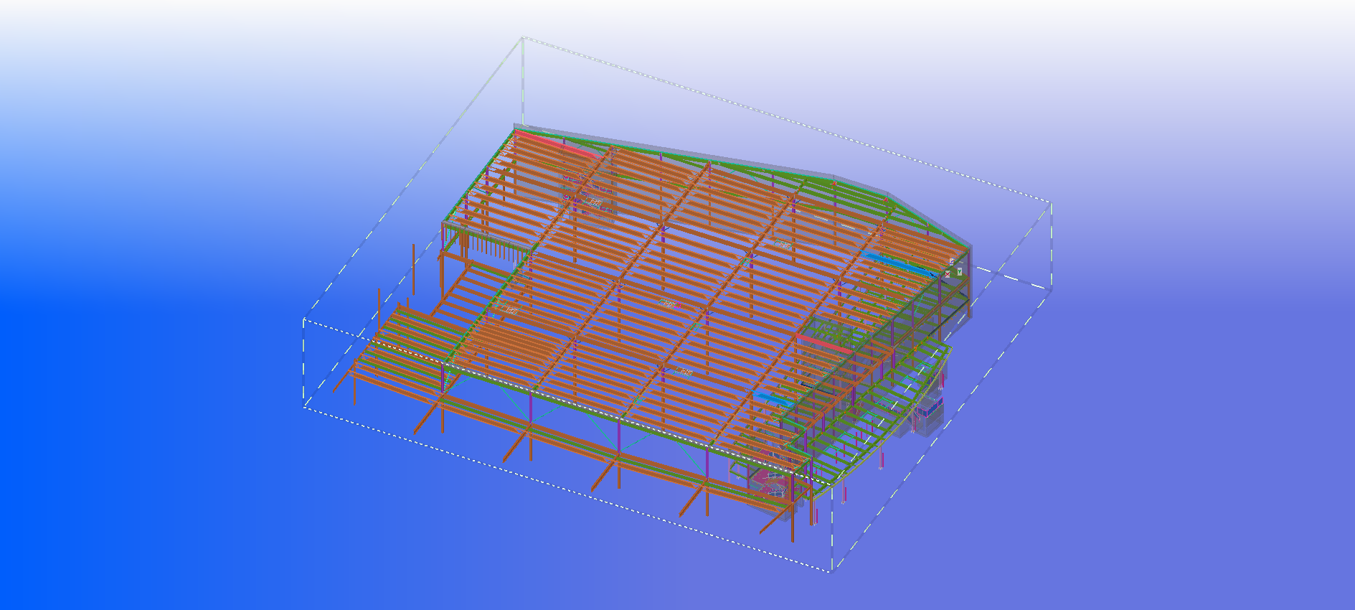The width and height of the screenshot is (1355, 610).
Task: Click the green marker beside the red X
Action: [x=959, y=271]
